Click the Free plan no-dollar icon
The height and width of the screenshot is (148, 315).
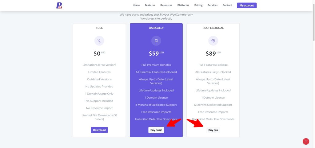point(99,41)
